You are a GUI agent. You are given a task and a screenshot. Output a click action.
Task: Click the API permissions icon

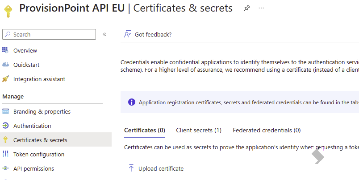click(x=5, y=168)
